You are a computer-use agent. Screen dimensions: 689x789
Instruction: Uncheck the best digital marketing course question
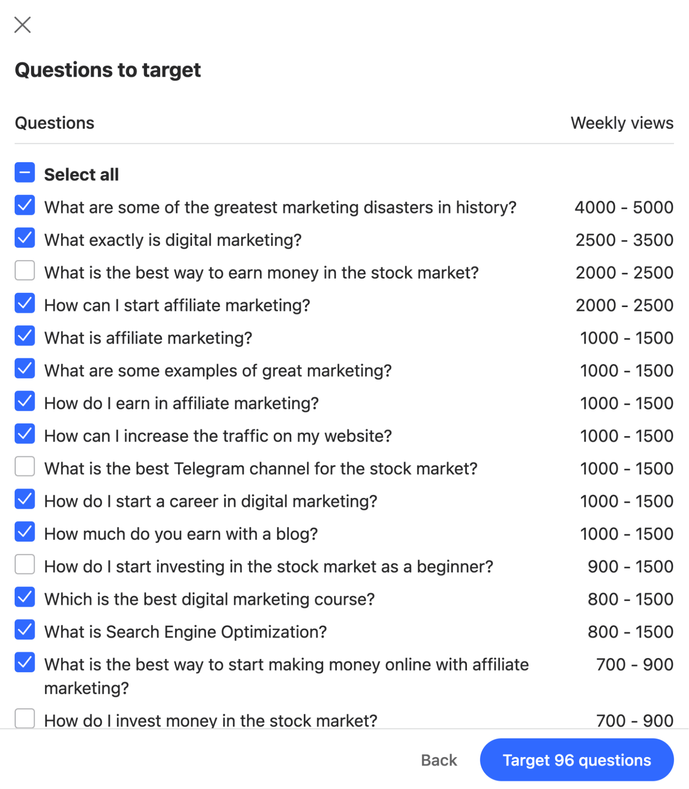[x=24, y=599]
